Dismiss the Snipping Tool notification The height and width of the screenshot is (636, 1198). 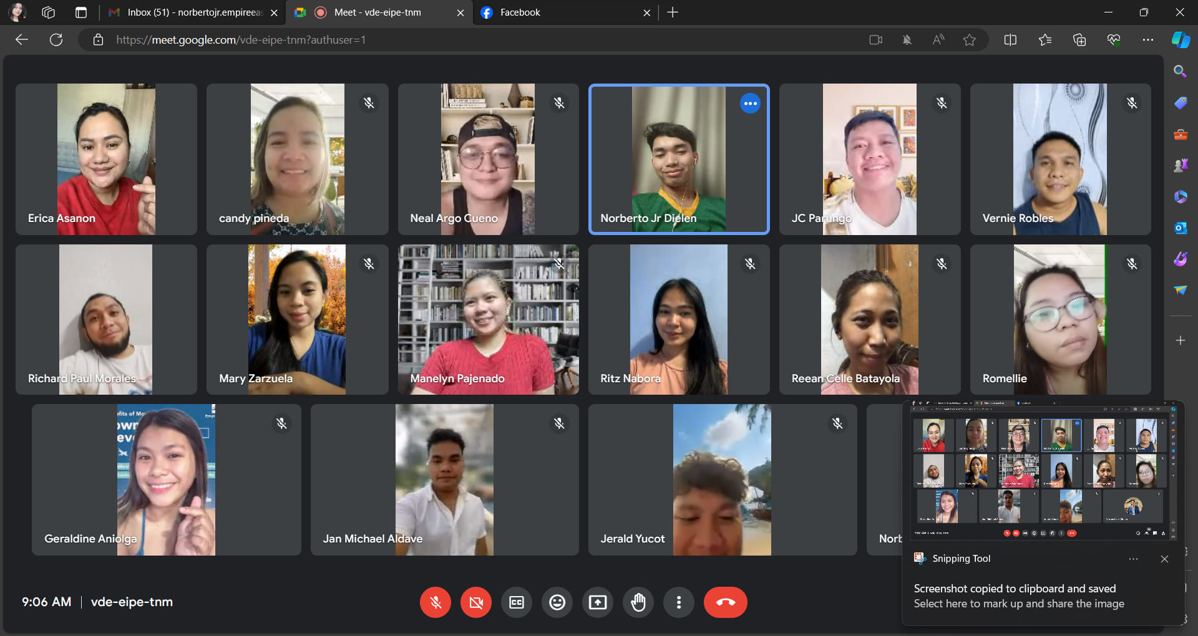coord(1164,559)
